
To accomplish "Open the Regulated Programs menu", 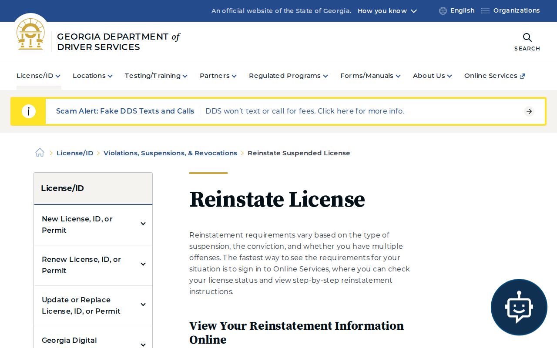I will 289,76.
